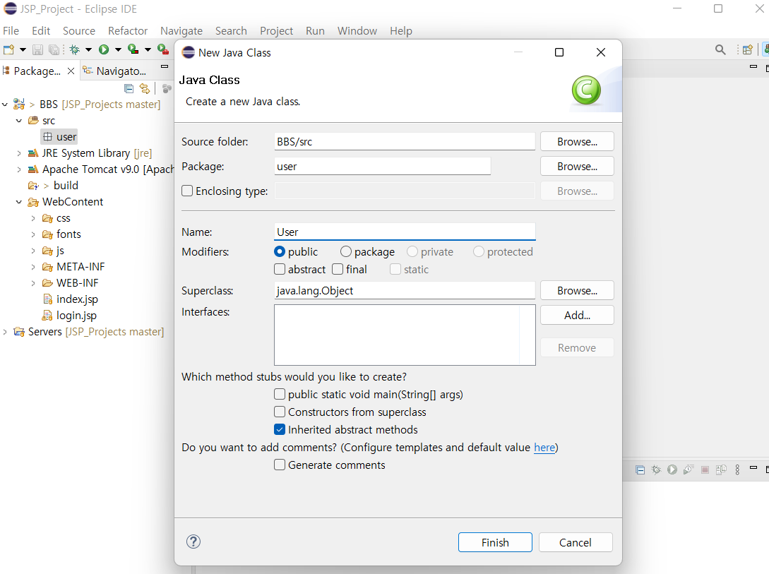The height and width of the screenshot is (574, 769).
Task: Open the File menu
Action: (x=11, y=31)
